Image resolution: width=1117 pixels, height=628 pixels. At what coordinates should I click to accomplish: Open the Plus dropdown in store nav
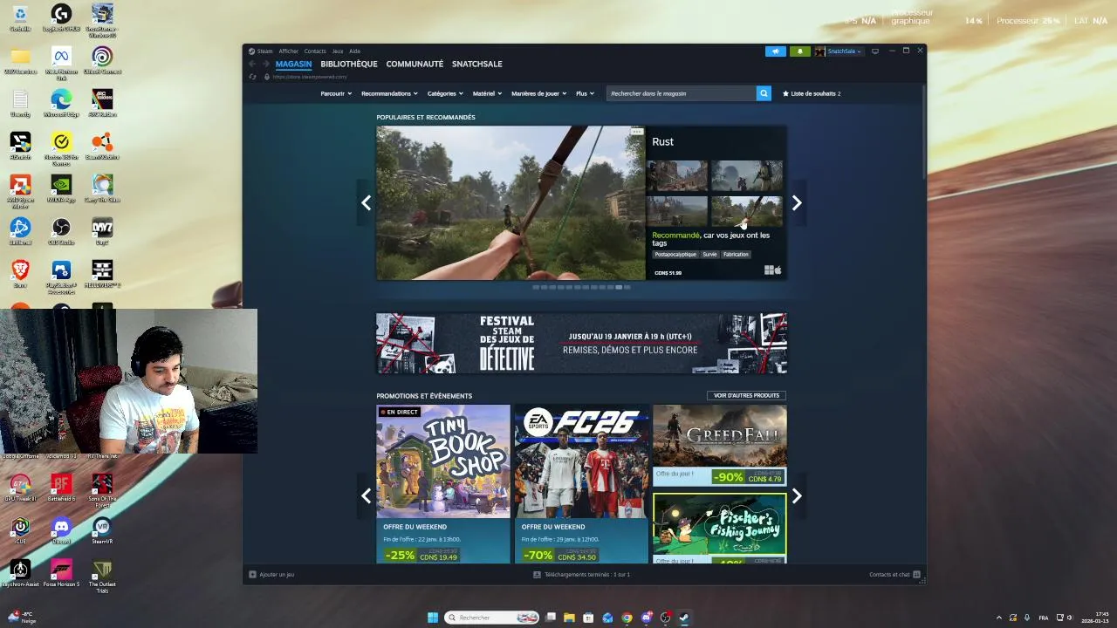(585, 93)
